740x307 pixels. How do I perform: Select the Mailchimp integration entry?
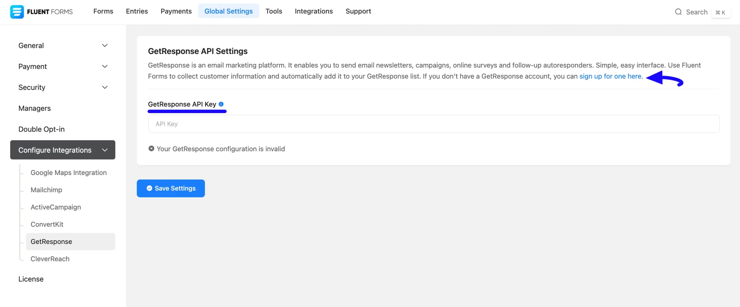tap(46, 190)
